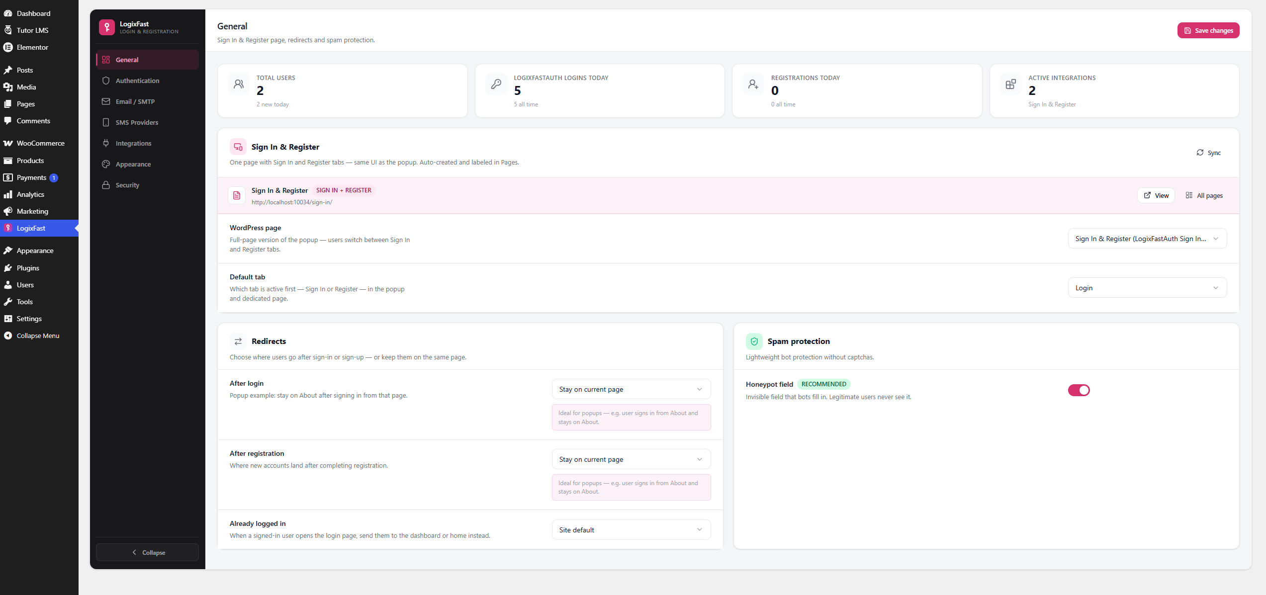
Task: Click the hint note under After registration dropdown
Action: tap(631, 487)
